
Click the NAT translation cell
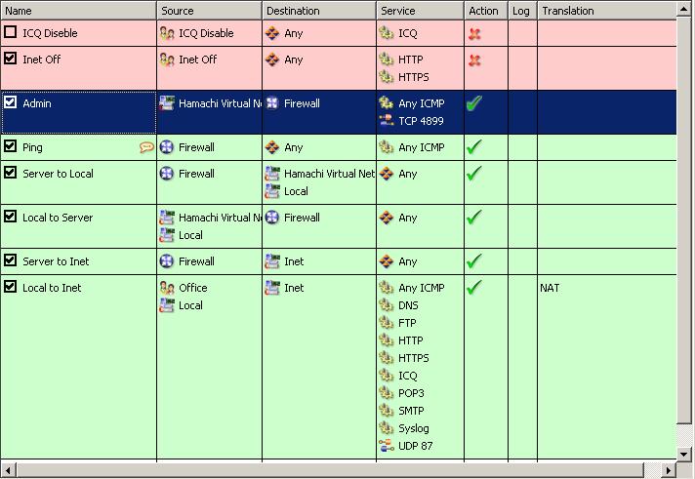(551, 288)
